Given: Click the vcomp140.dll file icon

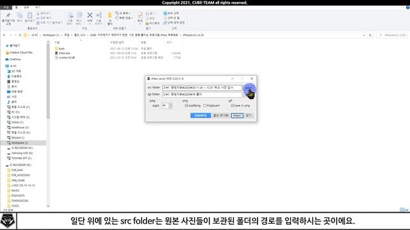Looking at the screenshot, I should (56, 57).
